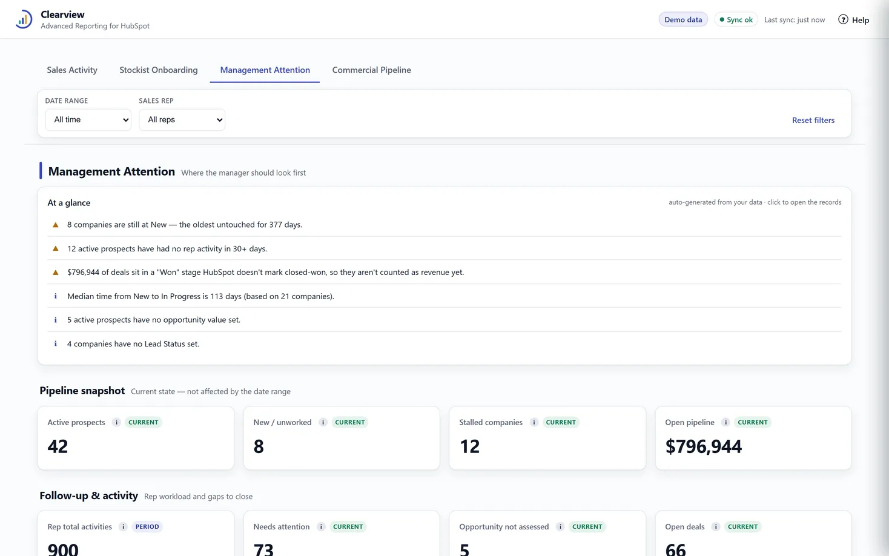This screenshot has height=556, width=889.
Task: Click the CURRENT badge on Open pipeline card
Action: point(753,422)
